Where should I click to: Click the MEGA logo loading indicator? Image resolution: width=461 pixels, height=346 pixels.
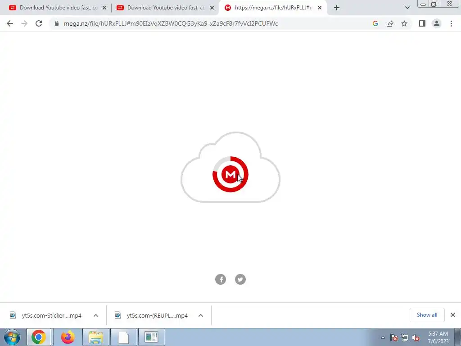(230, 174)
